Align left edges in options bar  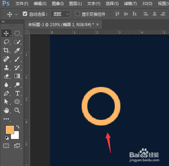(146, 14)
